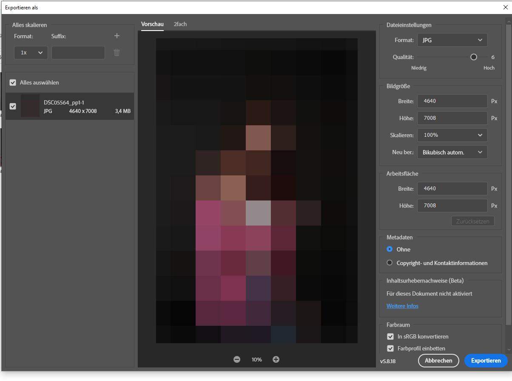Click the 3,4 MB file size text

point(123,111)
